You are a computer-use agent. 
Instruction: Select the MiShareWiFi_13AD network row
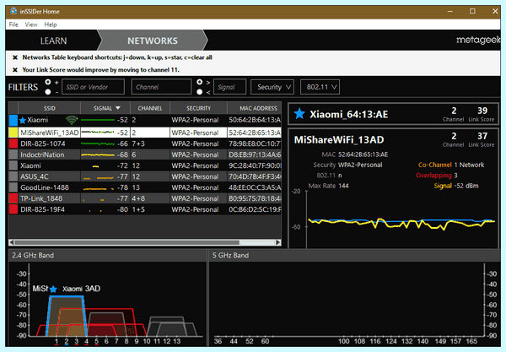coord(145,133)
